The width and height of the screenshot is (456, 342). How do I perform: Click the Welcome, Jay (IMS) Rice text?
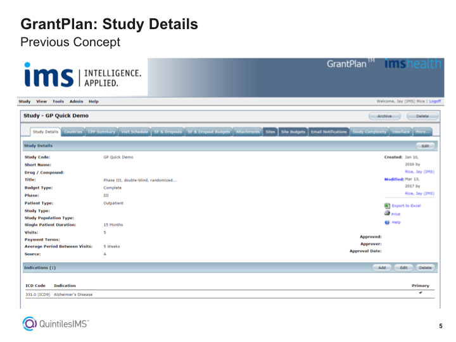point(400,101)
